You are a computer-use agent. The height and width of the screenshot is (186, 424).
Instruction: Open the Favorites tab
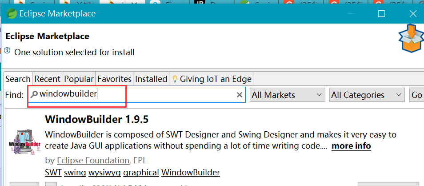[x=114, y=79]
